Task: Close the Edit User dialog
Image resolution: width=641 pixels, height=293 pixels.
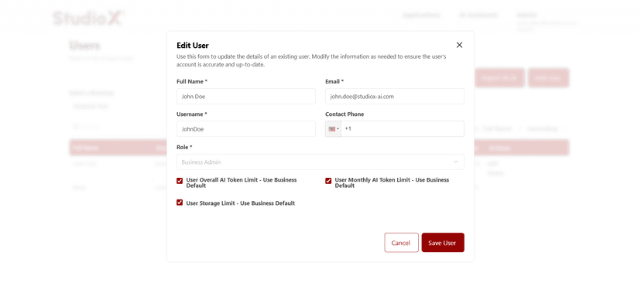Action: coord(459,45)
